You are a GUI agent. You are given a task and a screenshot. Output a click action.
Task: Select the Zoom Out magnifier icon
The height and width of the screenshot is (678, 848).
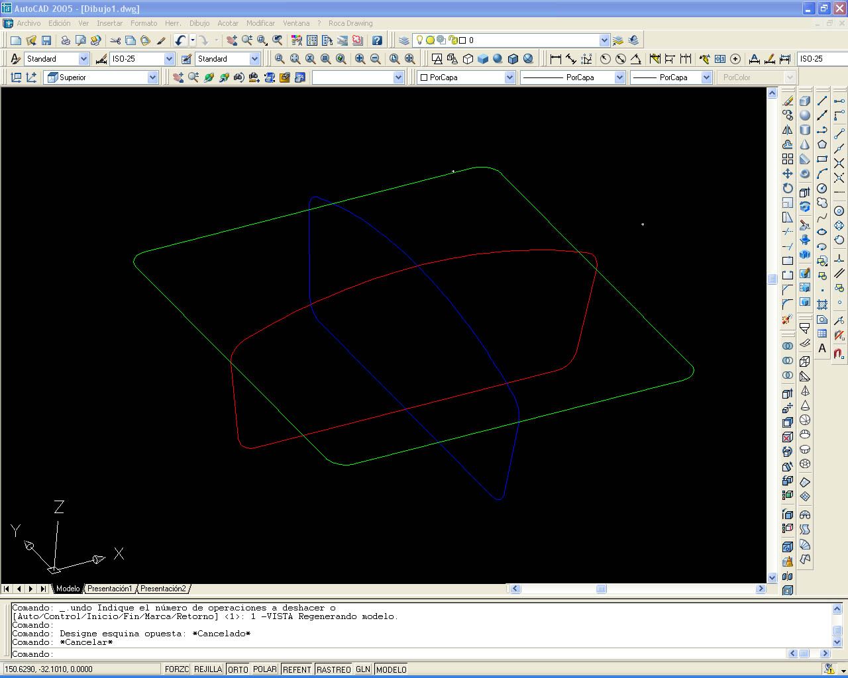[x=375, y=59]
